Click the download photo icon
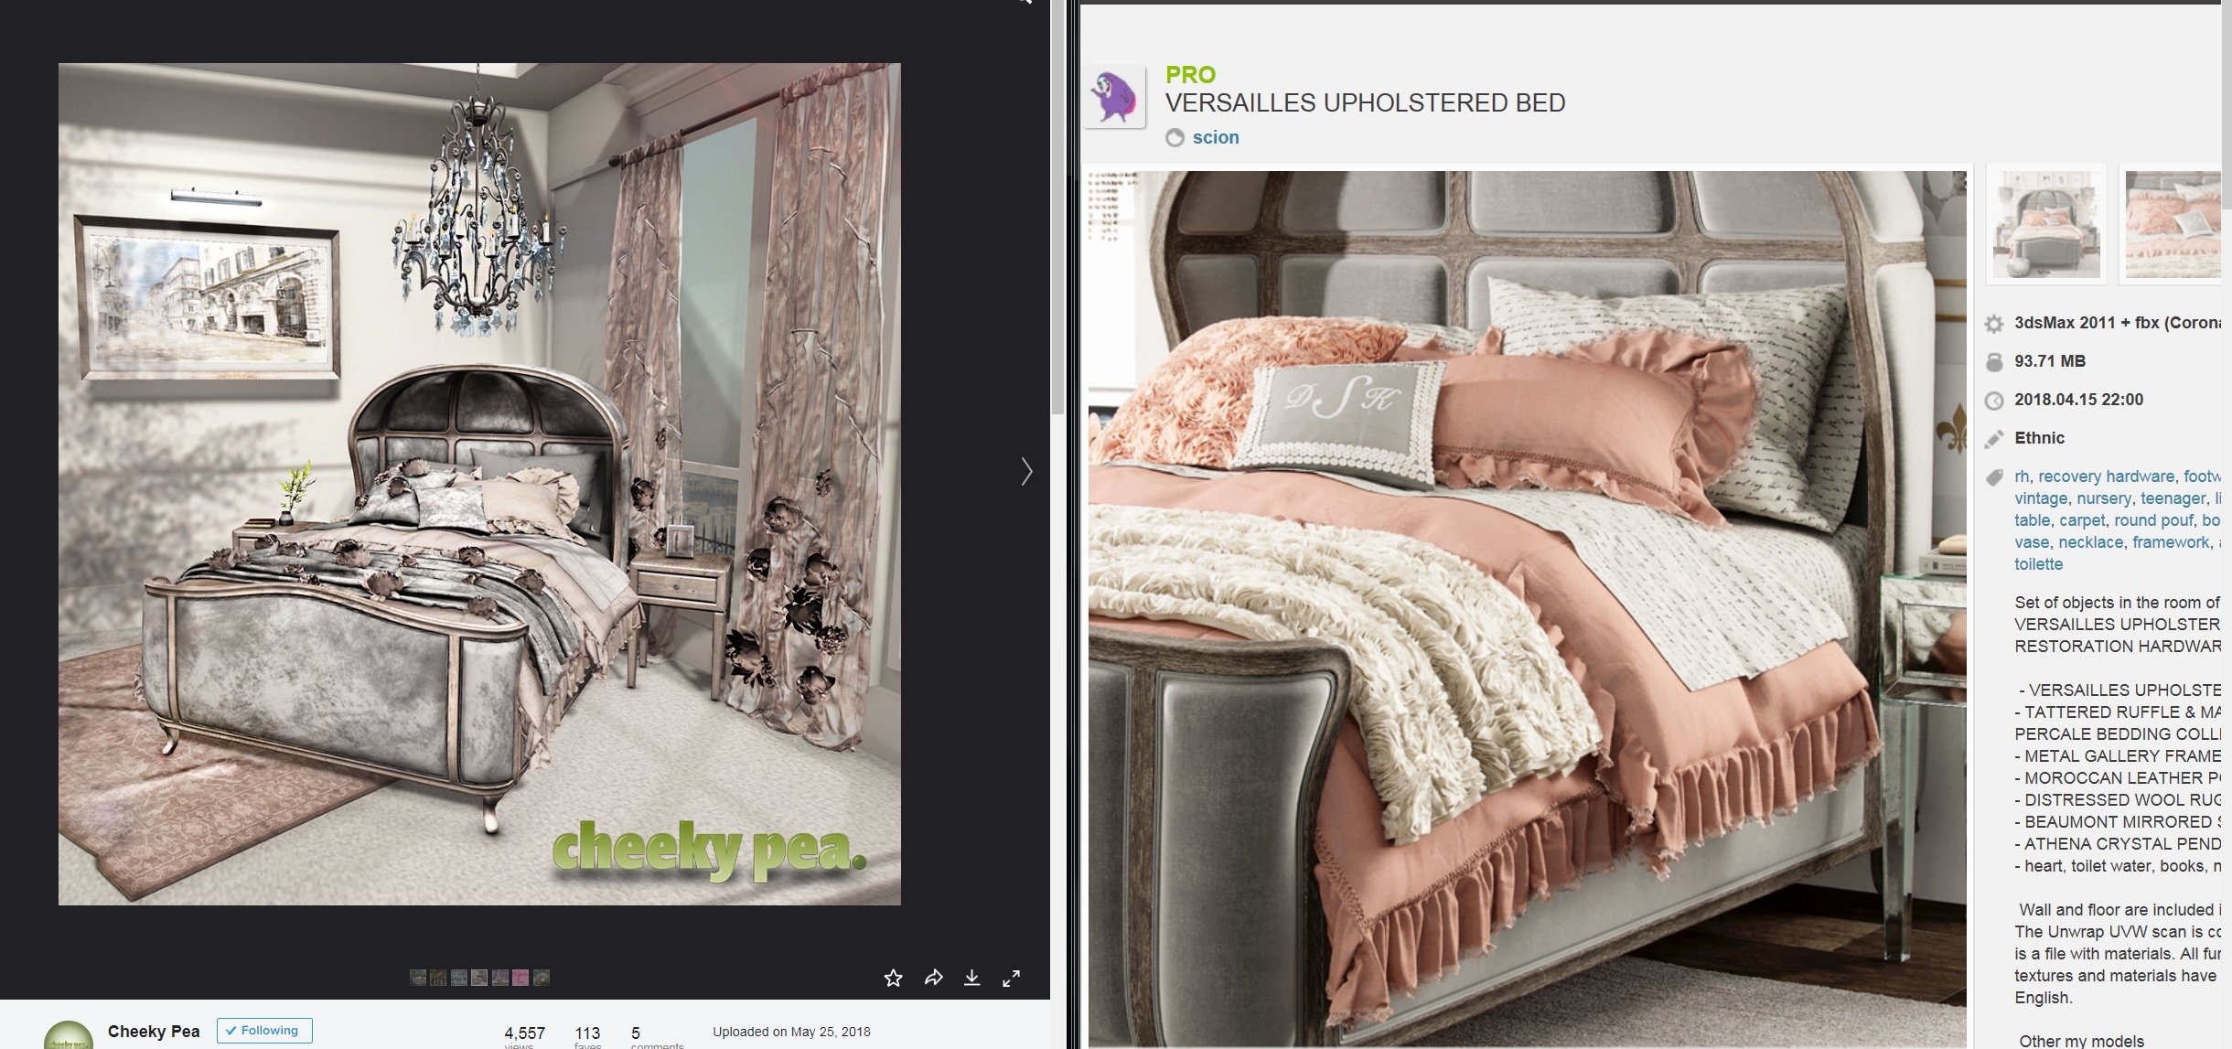Screen dimensions: 2232x1049 [x=972, y=979]
